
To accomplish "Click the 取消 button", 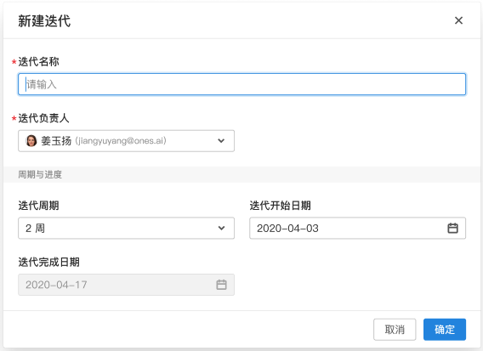I will 395,330.
